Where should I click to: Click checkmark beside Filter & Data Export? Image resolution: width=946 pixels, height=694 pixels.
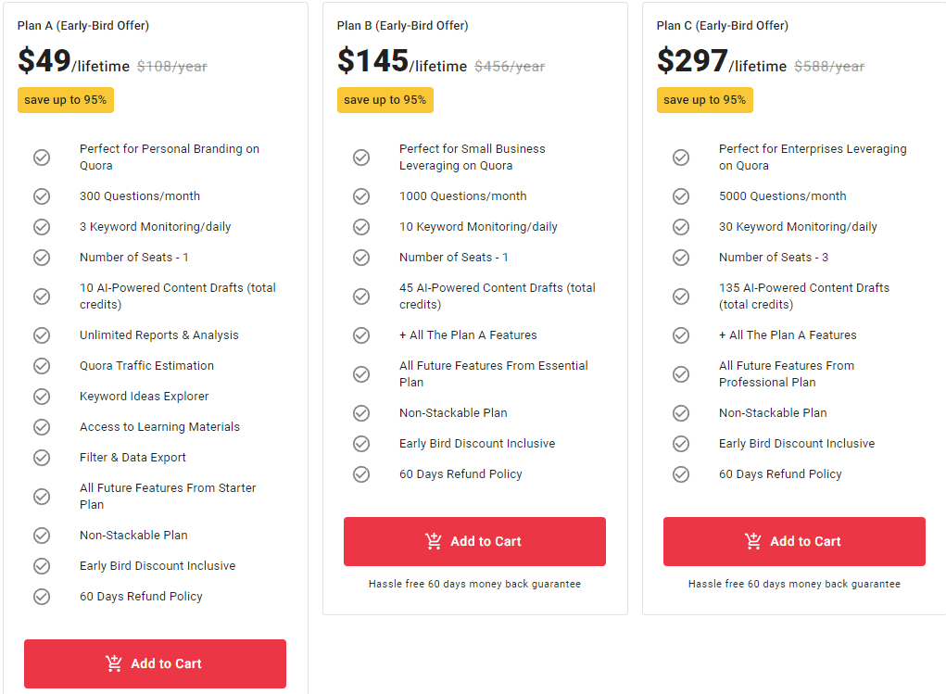42,458
